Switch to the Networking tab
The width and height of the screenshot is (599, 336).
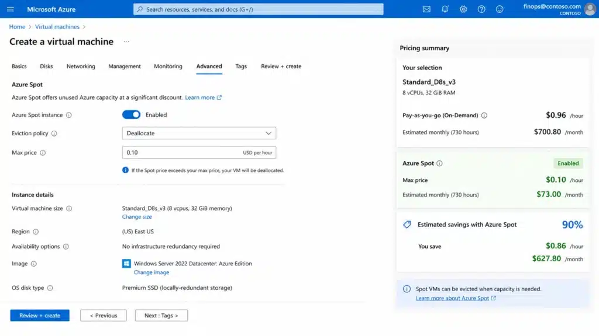click(x=81, y=66)
